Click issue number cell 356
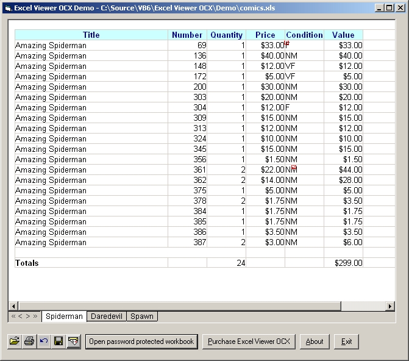Viewport: 409px width, 361px height. (x=187, y=159)
